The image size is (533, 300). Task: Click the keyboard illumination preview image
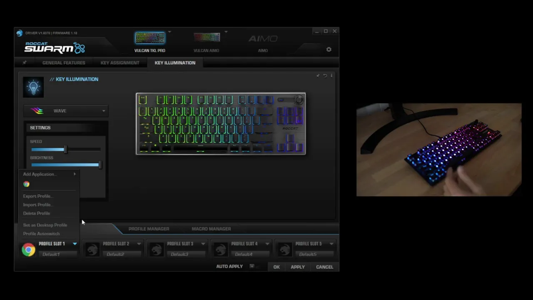[221, 124]
